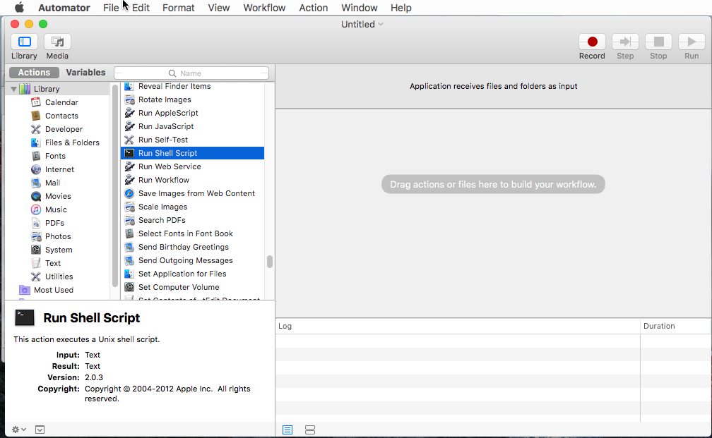Click the actions list scrollbar thumb
This screenshot has height=438, width=712.
coord(270,262)
